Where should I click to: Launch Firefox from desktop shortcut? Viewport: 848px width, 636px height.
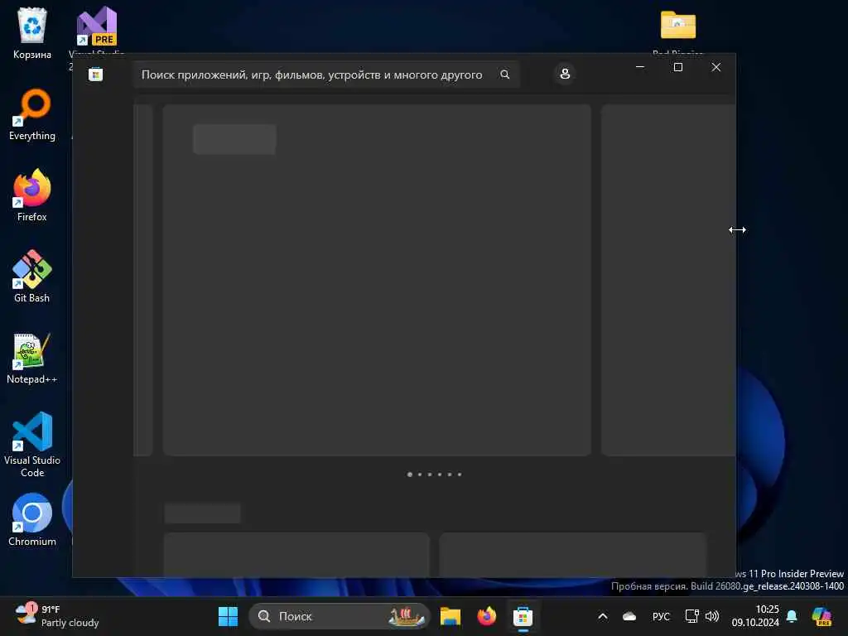32,195
